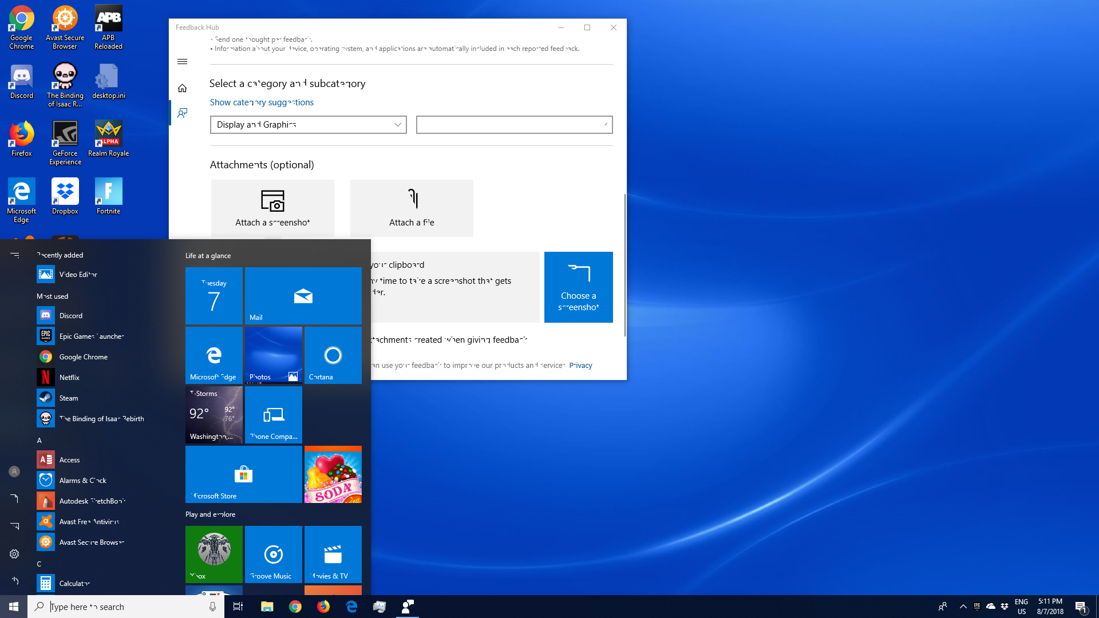Click the Feedback Hub vertical scrollbar
The width and height of the screenshot is (1099, 618).
point(625,265)
